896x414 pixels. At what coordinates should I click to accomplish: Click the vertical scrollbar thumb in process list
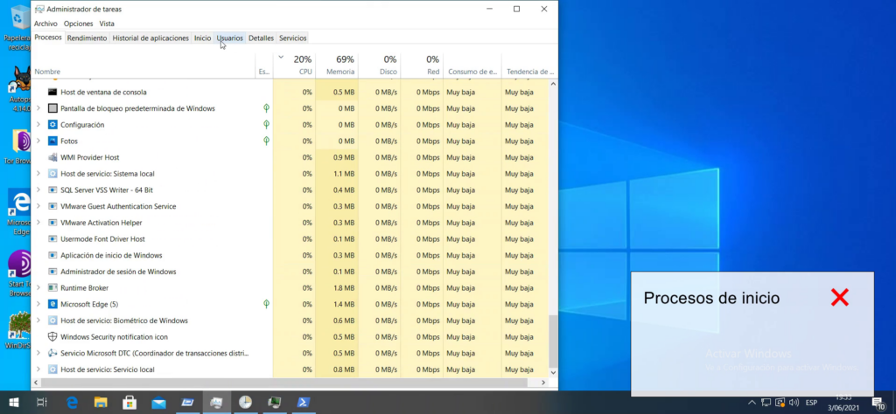point(553,341)
